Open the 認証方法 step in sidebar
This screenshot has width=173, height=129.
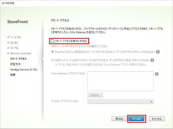(16, 64)
